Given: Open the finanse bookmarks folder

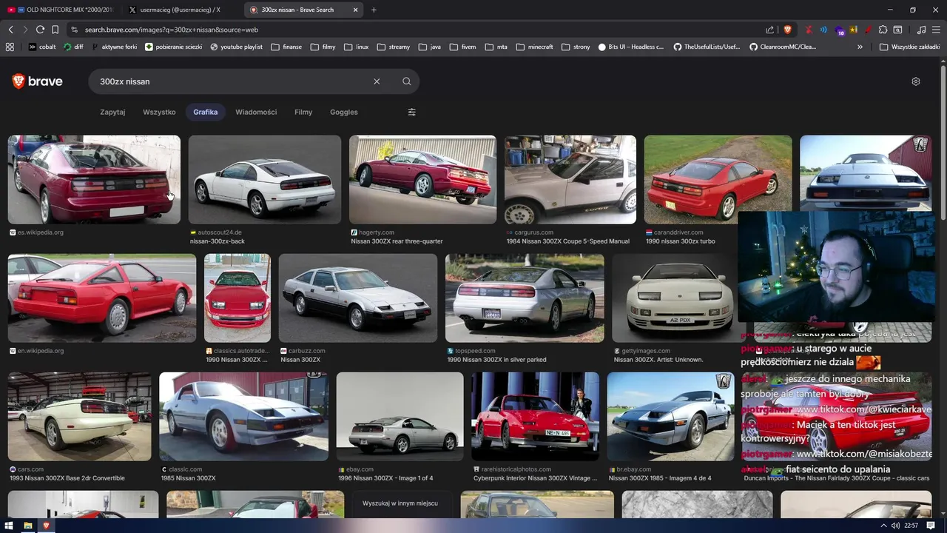Looking at the screenshot, I should click(286, 47).
